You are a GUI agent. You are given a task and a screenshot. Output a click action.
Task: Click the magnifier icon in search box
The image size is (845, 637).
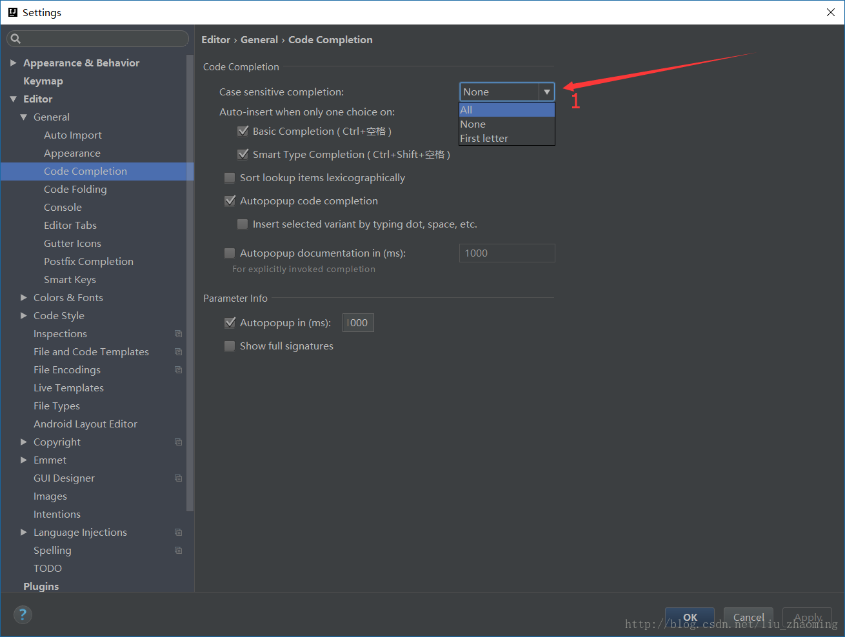pos(16,39)
